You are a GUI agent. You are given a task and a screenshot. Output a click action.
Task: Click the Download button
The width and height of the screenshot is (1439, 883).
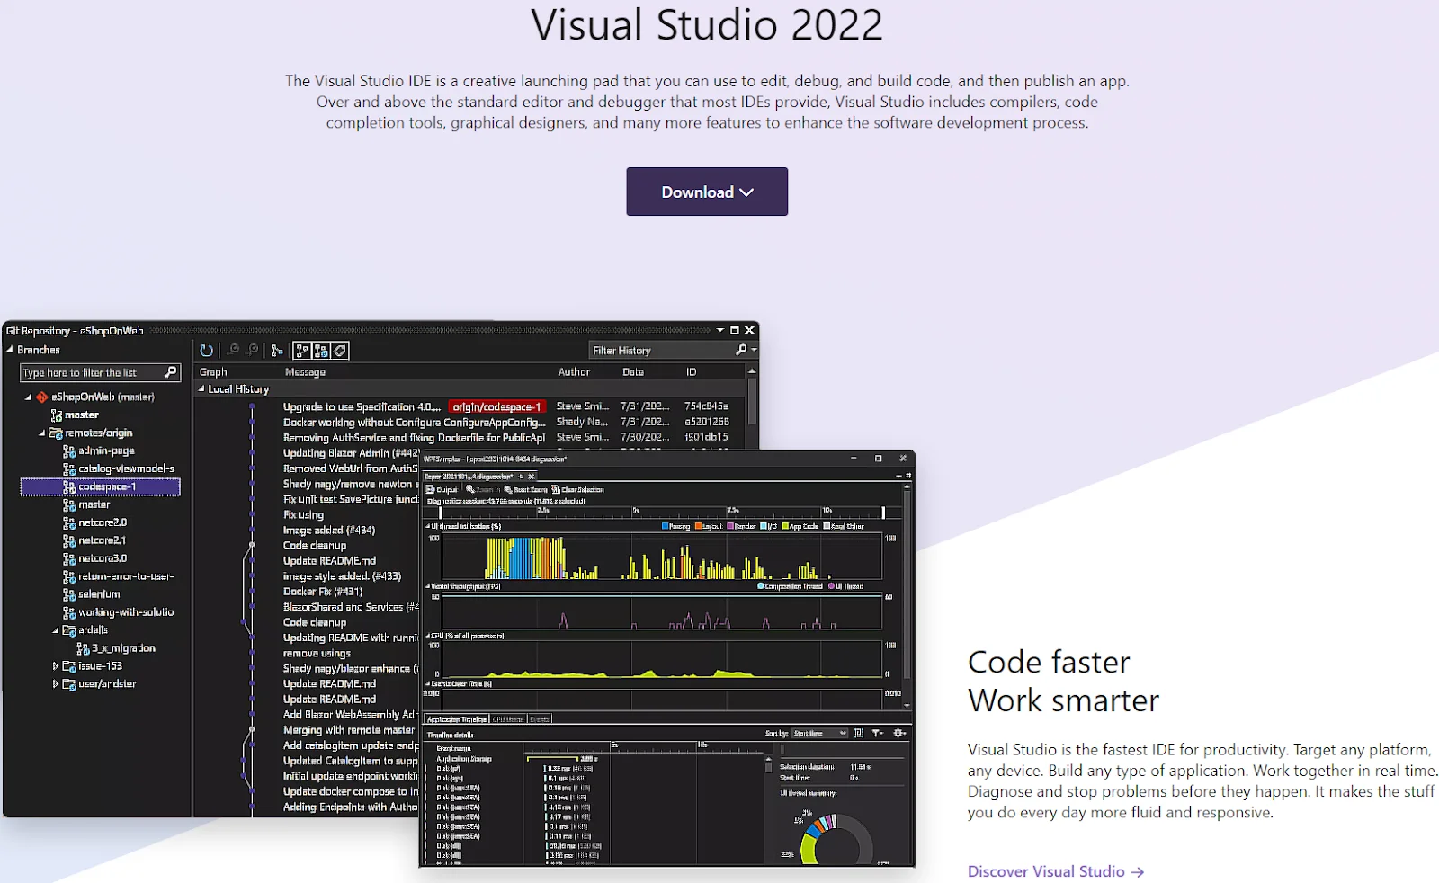tap(707, 192)
